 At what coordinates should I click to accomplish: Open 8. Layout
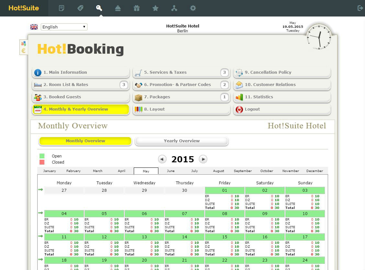[181, 109]
